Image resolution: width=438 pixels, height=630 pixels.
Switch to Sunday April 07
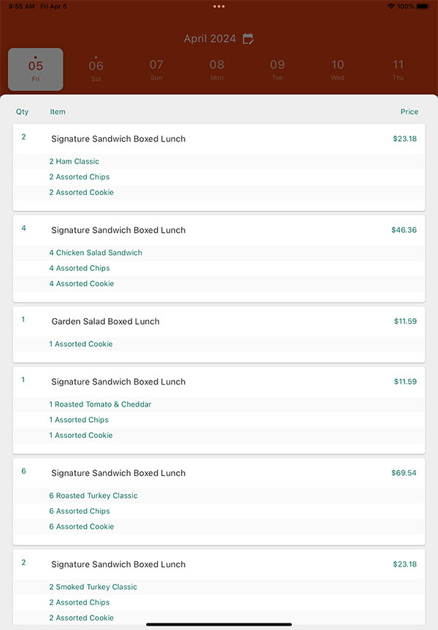[156, 68]
